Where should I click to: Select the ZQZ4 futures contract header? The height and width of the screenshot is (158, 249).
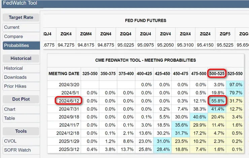(205, 34)
